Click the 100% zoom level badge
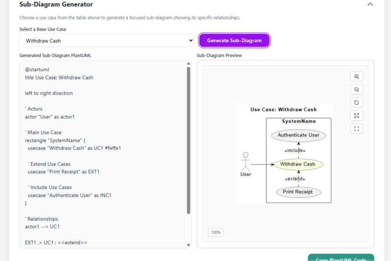 coord(215,232)
